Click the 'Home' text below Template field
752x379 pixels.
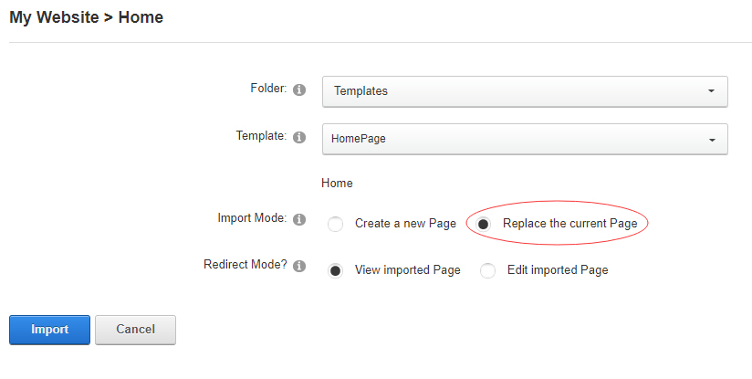[x=337, y=184]
